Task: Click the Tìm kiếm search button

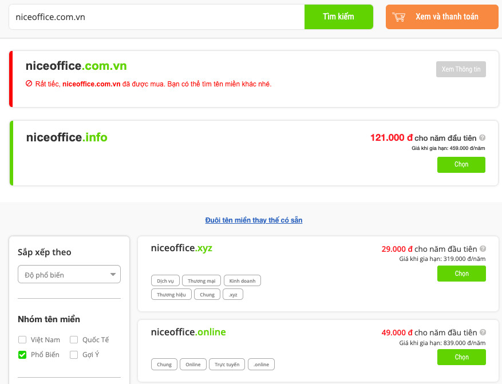Action: point(339,17)
